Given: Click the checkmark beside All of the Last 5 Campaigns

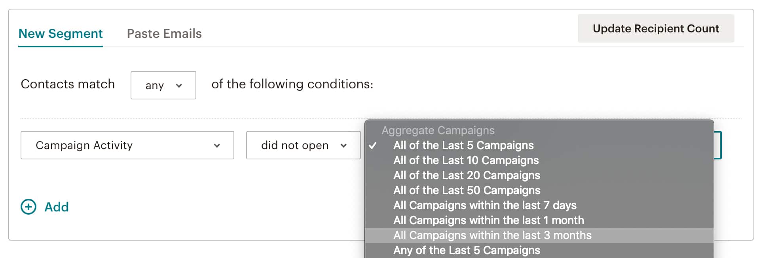Looking at the screenshot, I should tap(372, 146).
